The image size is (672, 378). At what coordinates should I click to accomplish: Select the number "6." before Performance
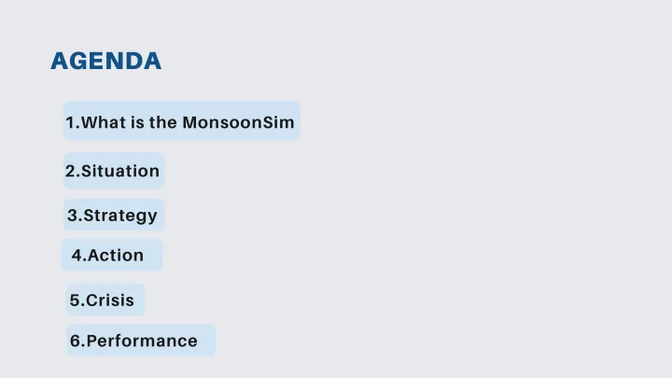point(78,341)
